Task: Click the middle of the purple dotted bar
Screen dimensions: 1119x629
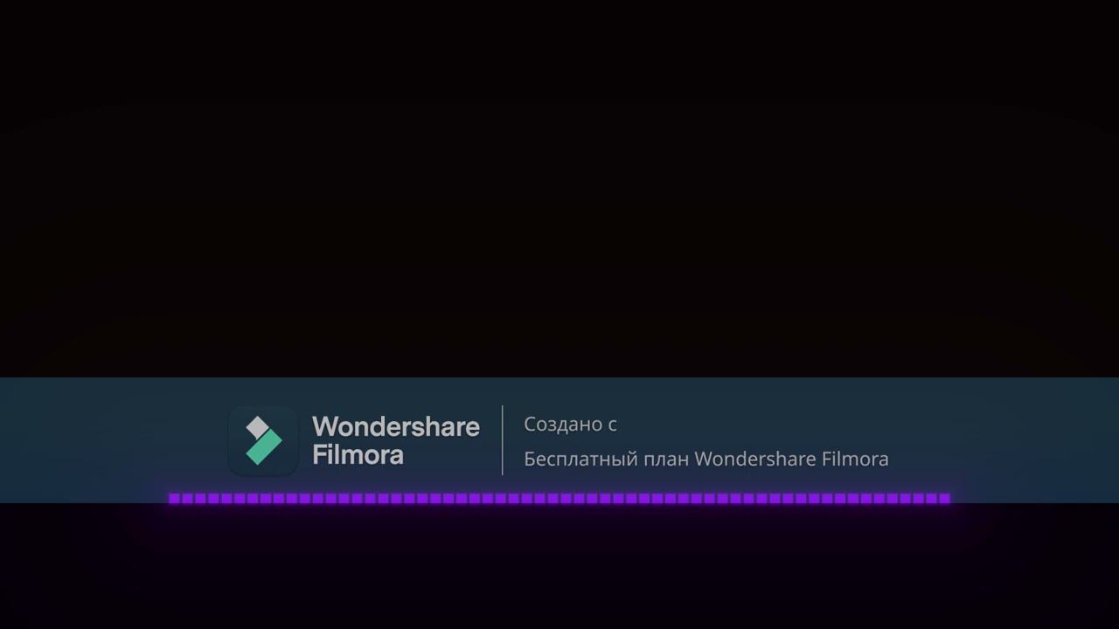Action: tap(559, 499)
